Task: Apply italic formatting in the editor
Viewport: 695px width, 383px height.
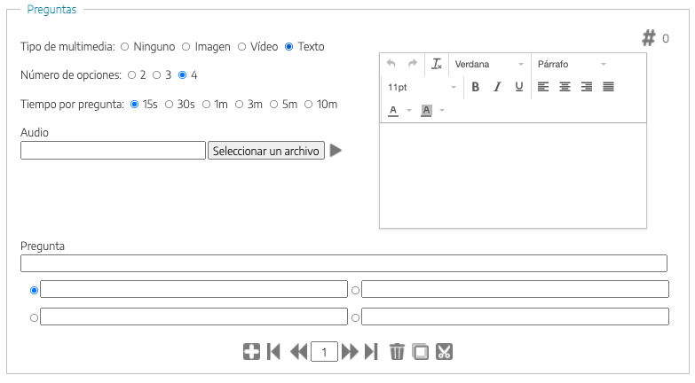Action: click(497, 87)
